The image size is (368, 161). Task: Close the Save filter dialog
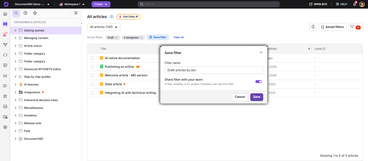click(261, 52)
